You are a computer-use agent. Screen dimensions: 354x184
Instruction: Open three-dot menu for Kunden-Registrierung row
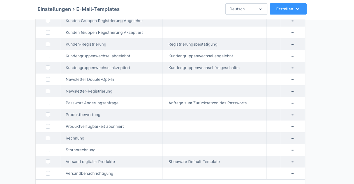[292, 44]
